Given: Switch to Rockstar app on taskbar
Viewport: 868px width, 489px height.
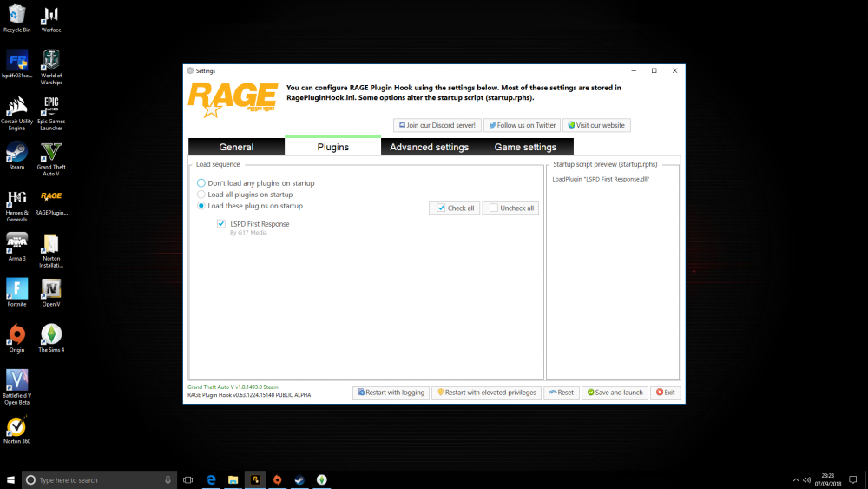Looking at the screenshot, I should coord(255,479).
